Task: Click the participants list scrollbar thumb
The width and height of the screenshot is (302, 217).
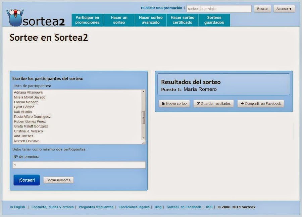Action: tap(144, 117)
